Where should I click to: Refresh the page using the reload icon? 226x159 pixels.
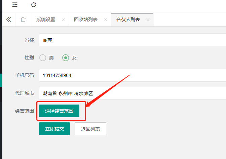pos(34,5)
